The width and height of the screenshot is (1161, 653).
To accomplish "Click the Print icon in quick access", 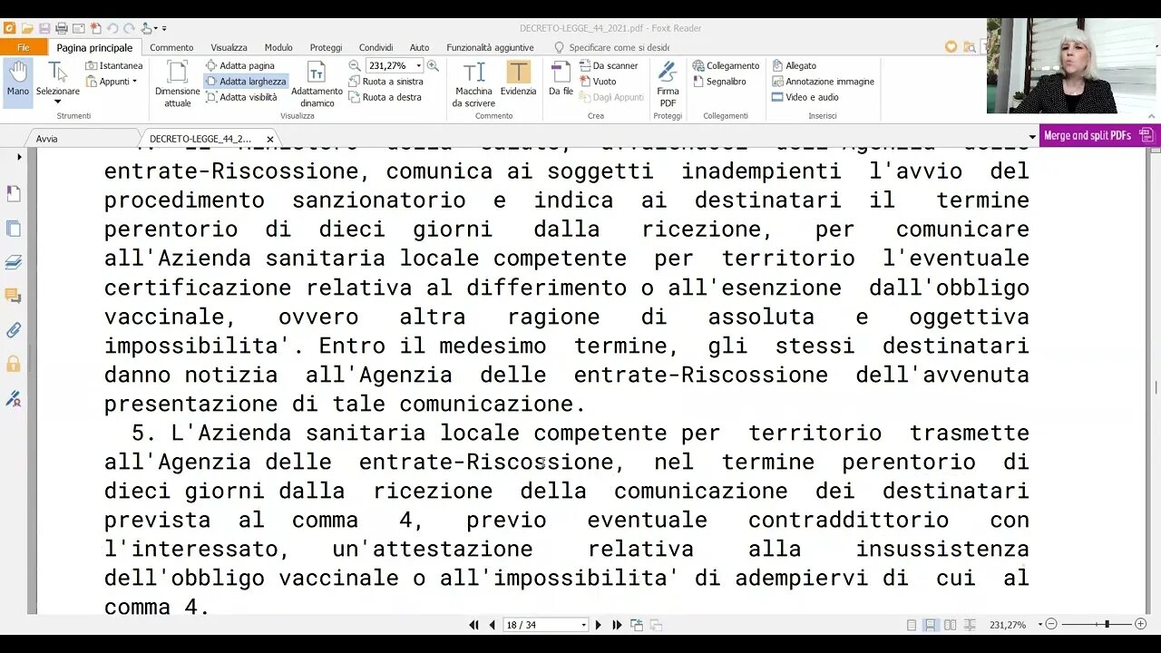I will pyautogui.click(x=62, y=28).
